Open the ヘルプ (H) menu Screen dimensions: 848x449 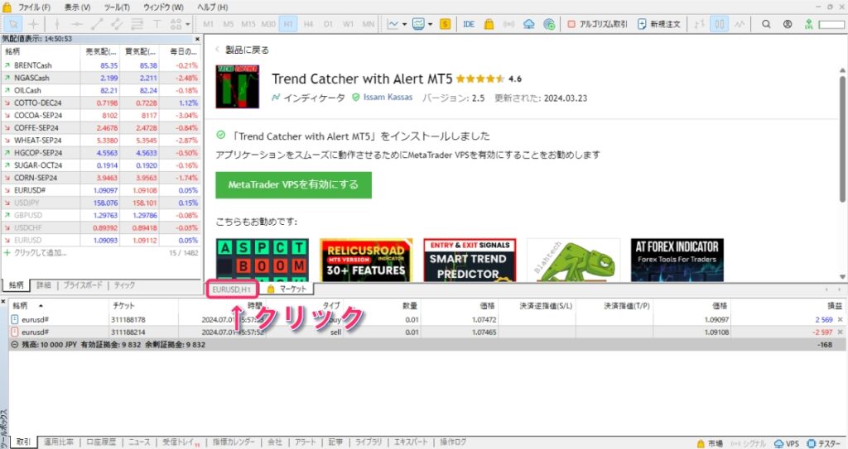[213, 7]
